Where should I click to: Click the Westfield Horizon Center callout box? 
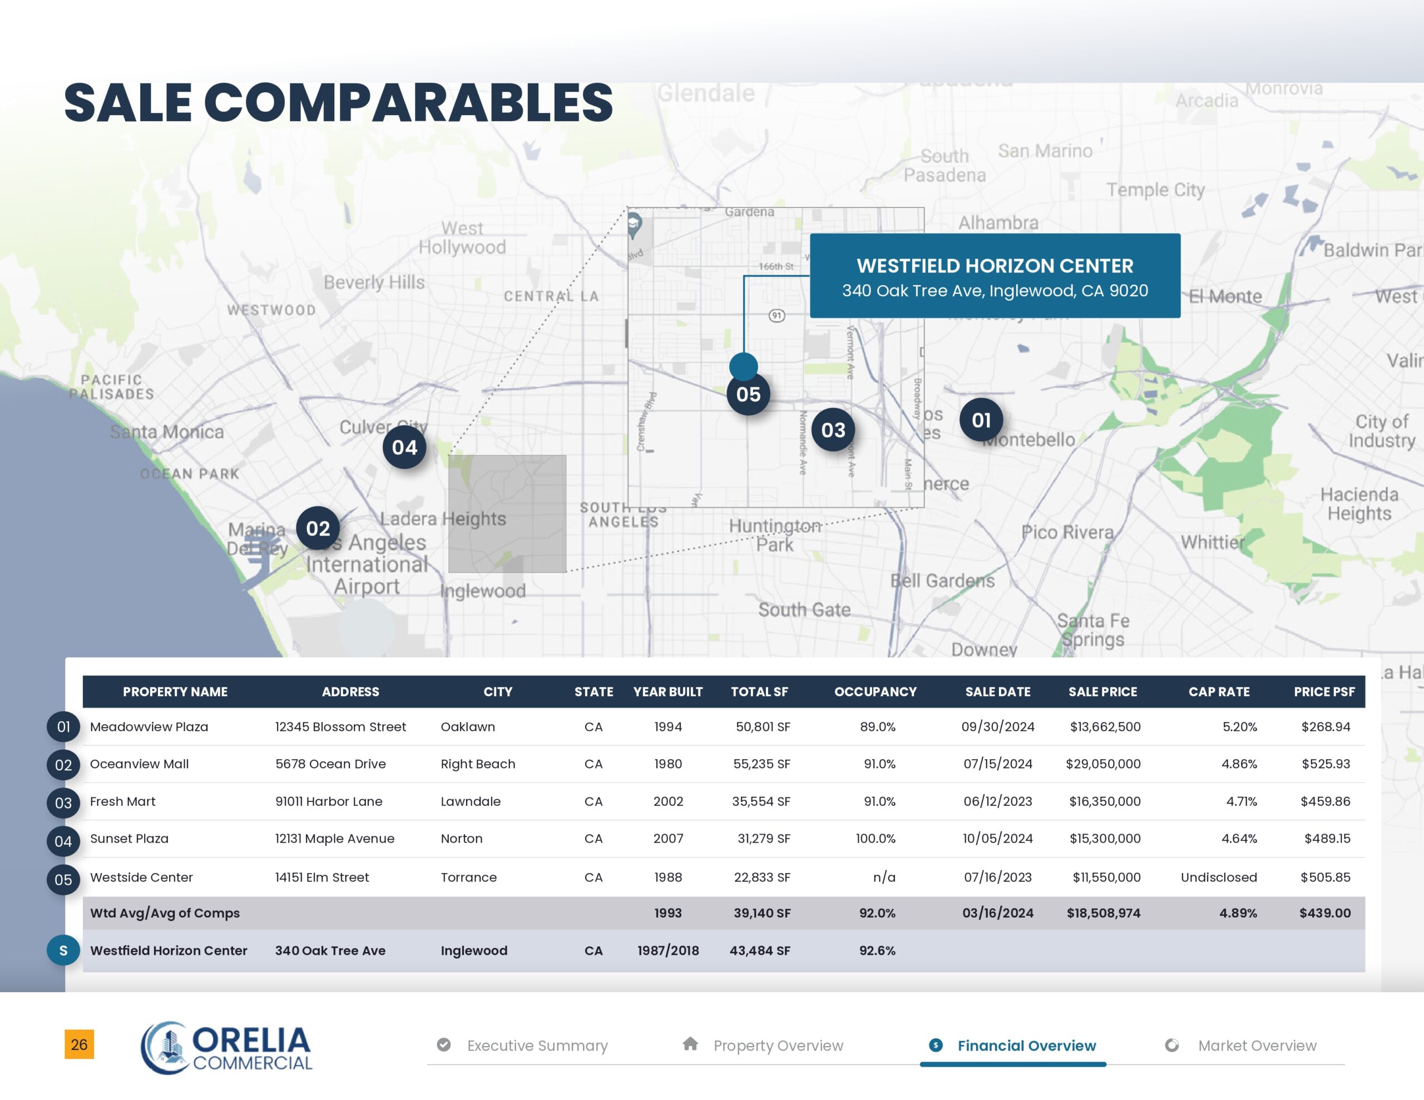(x=995, y=276)
